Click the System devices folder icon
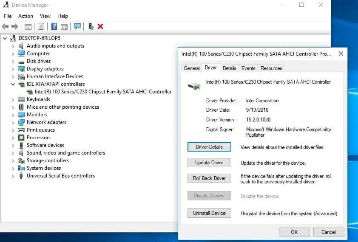The image size is (358, 242). click(x=21, y=168)
